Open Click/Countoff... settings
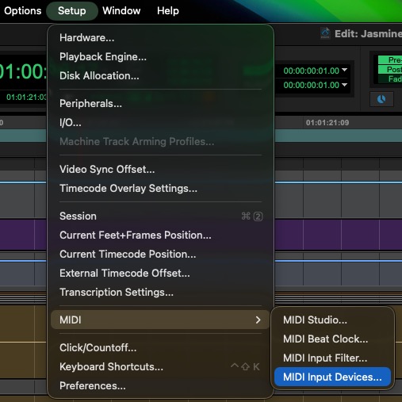This screenshot has height=402, width=402. click(160, 348)
